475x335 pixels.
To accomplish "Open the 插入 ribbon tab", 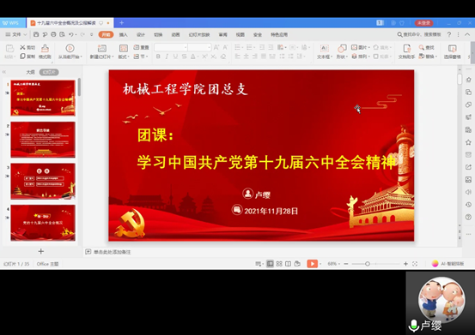I will [x=124, y=34].
